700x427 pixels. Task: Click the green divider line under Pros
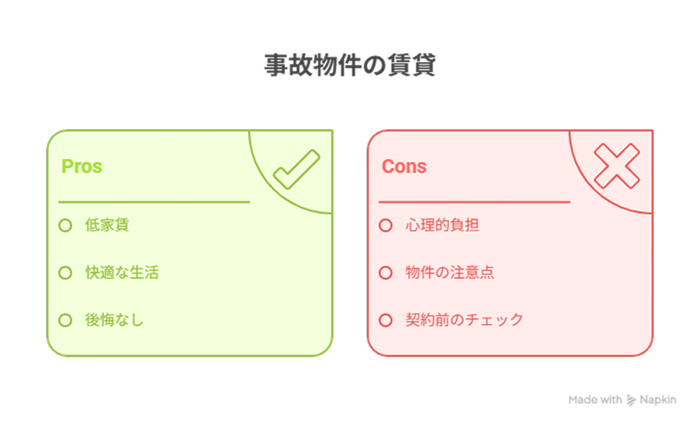[154, 201]
